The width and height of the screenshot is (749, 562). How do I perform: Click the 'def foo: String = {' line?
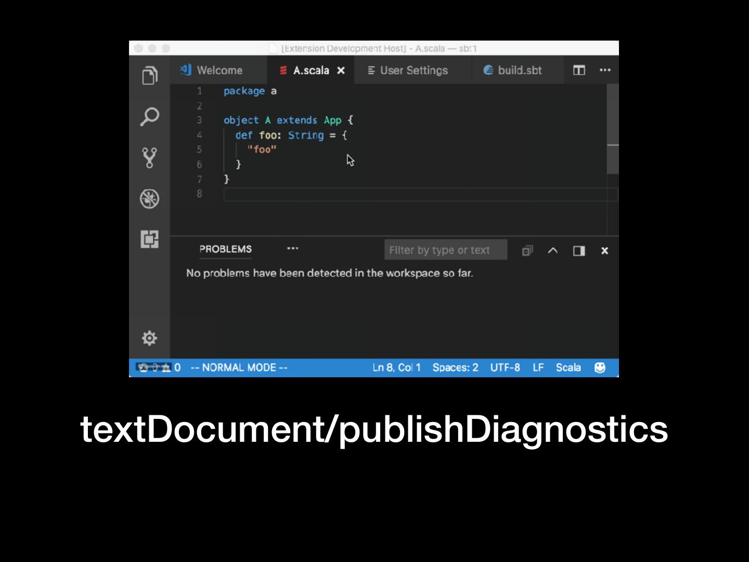291,135
